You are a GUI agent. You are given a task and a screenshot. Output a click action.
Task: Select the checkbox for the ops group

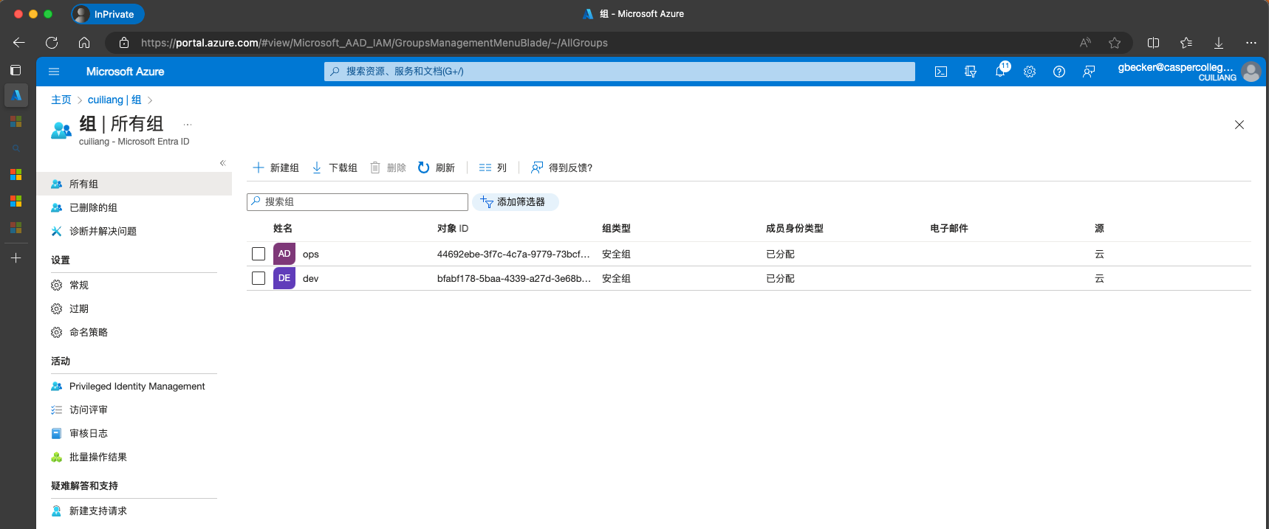click(259, 254)
